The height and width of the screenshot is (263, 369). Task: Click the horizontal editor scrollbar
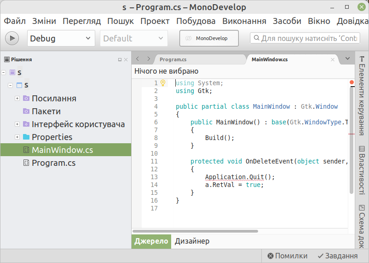pyautogui.click(x=196, y=231)
